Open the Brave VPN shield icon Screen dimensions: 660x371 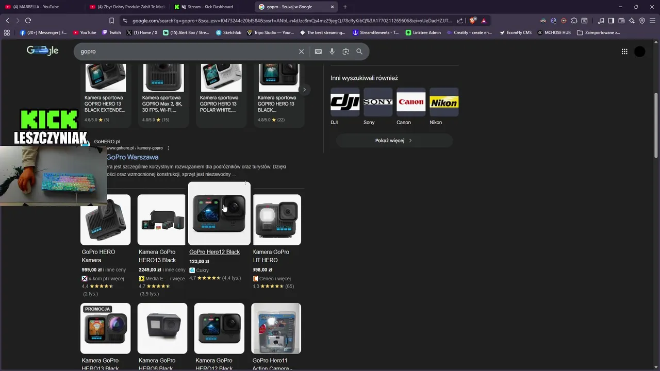pos(642,21)
